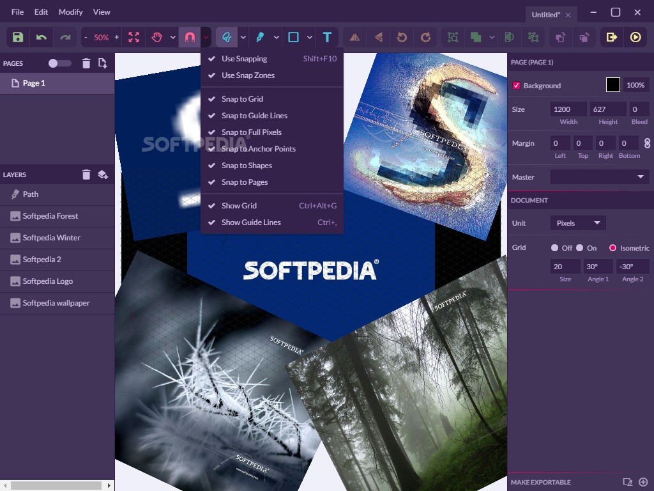Disable Snap to Grid

point(272,98)
